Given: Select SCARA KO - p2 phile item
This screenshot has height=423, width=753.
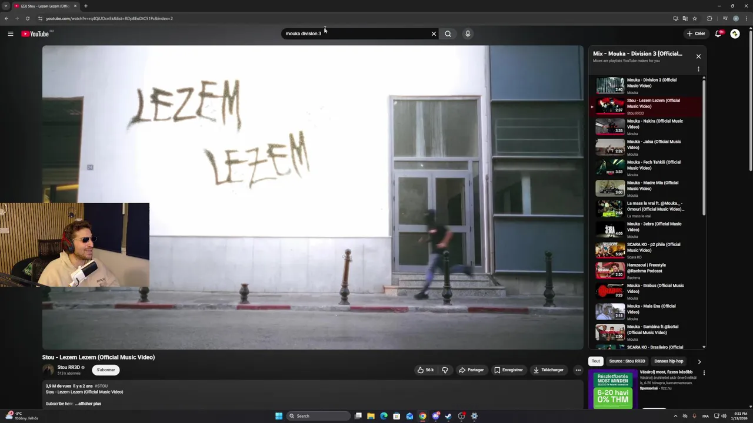Looking at the screenshot, I should pyautogui.click(x=646, y=250).
